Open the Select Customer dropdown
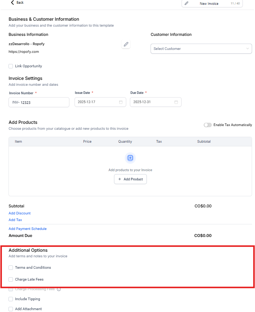255x312 pixels. pos(201,49)
